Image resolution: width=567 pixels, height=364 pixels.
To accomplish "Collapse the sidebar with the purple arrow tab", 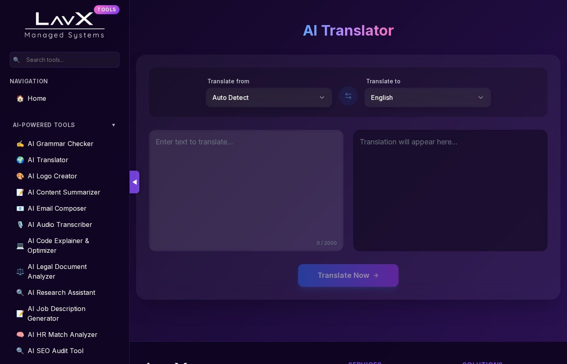I will point(134,182).
